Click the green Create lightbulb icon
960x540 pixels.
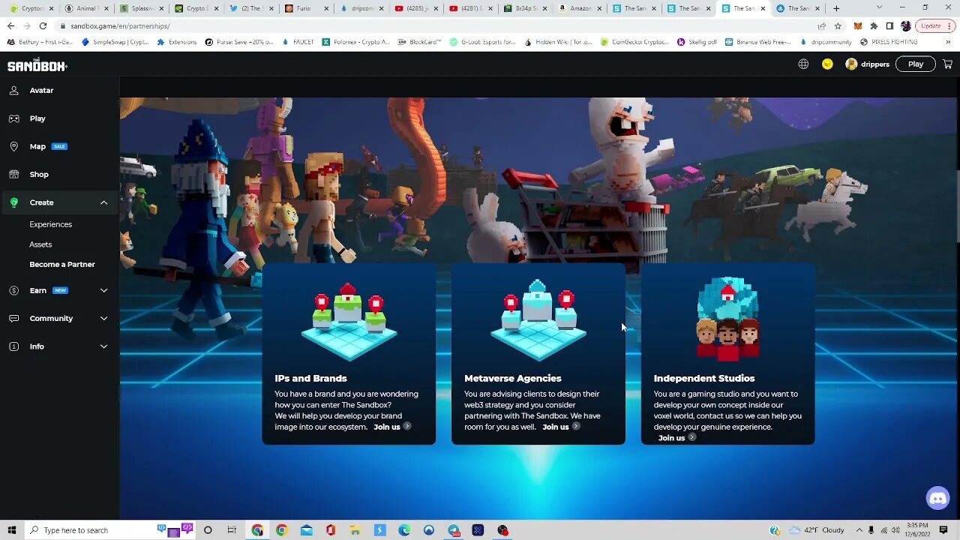click(13, 202)
